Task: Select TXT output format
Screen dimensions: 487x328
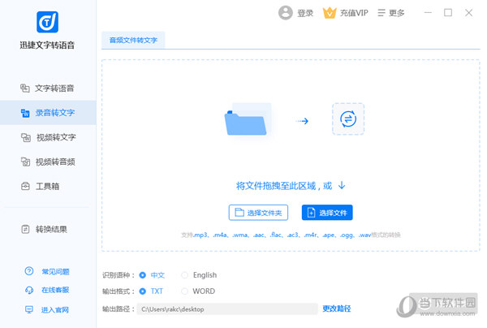Action: [151, 291]
